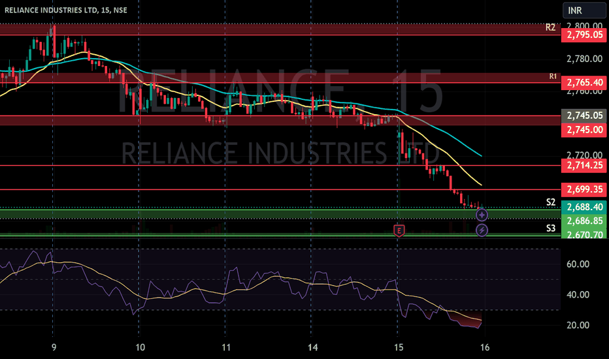The width and height of the screenshot is (609, 359).
Task: Click date 15 on the time axis
Action: [x=399, y=347]
